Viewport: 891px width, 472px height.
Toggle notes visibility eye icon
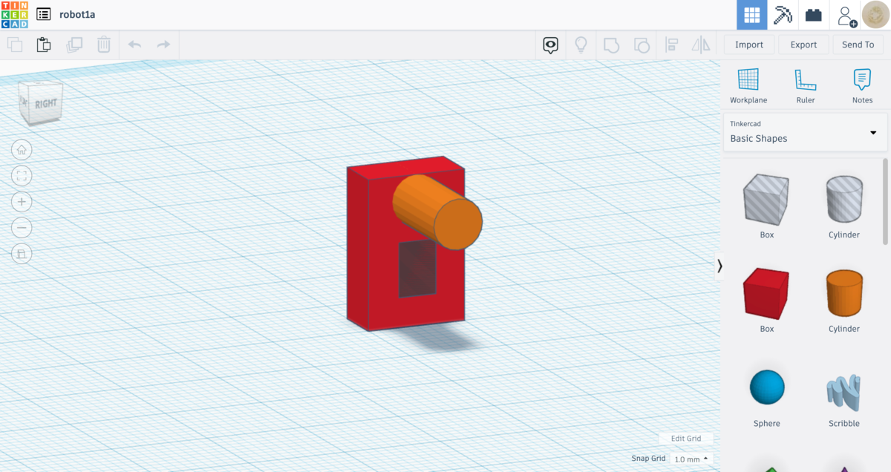tap(550, 45)
